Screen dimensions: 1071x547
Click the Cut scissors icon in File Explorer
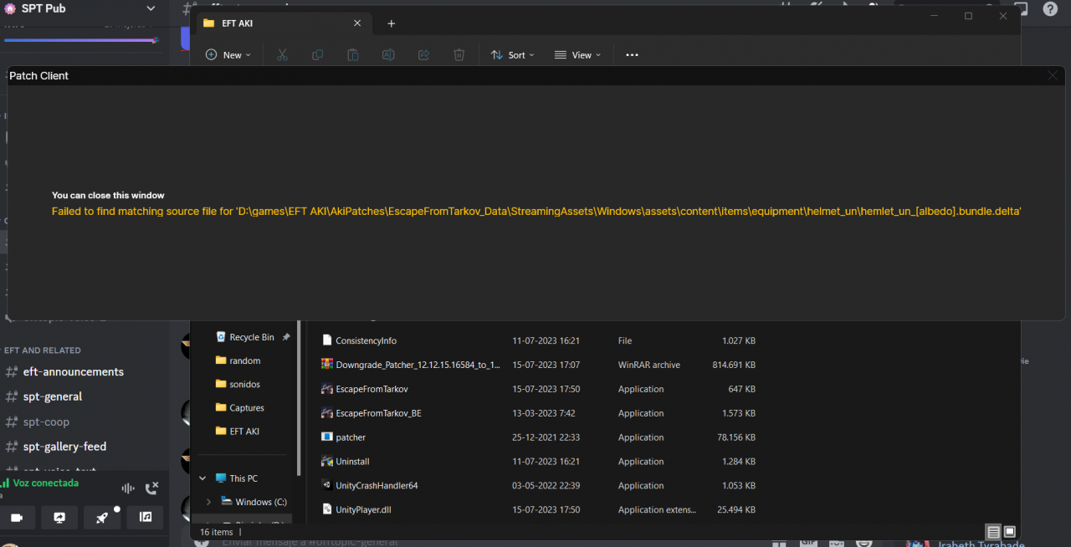click(282, 54)
